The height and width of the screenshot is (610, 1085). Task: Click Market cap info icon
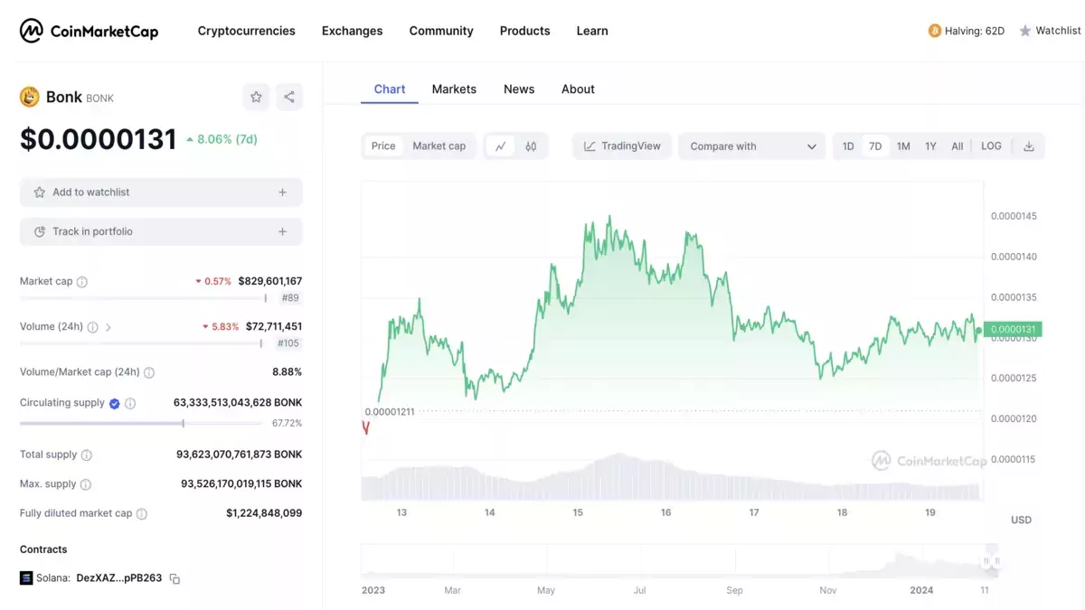click(82, 282)
